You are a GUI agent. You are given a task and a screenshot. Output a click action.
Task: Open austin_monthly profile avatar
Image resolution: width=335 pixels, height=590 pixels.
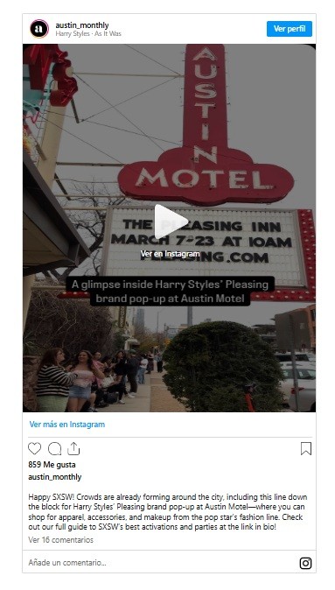point(39,29)
